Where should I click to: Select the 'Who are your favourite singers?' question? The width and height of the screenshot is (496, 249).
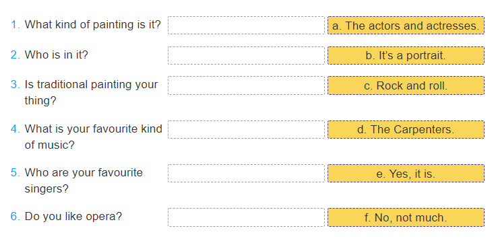tap(84, 181)
